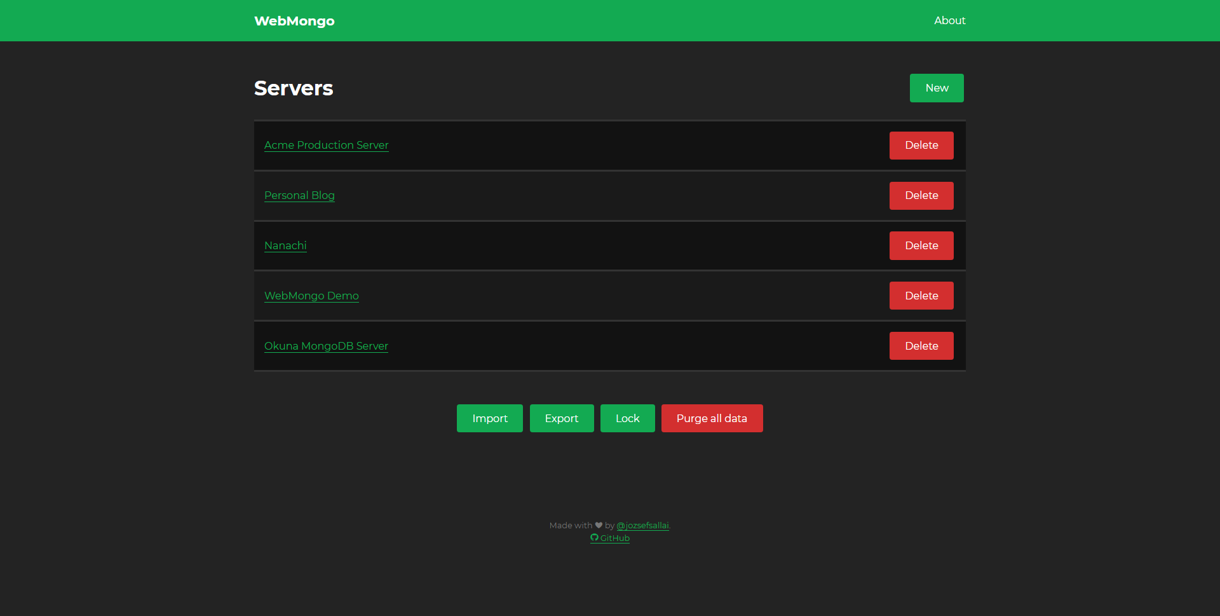Delete the Acme Production Server
Viewport: 1220px width, 616px height.
tap(921, 145)
